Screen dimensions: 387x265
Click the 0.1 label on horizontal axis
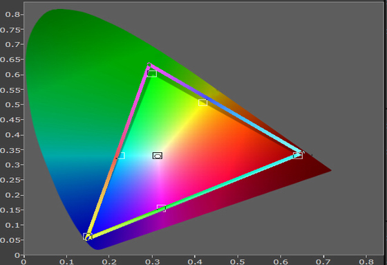66,262
